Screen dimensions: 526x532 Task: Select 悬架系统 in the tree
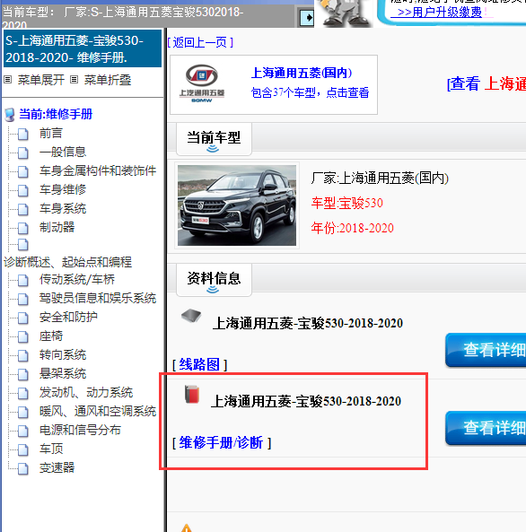[63, 373]
